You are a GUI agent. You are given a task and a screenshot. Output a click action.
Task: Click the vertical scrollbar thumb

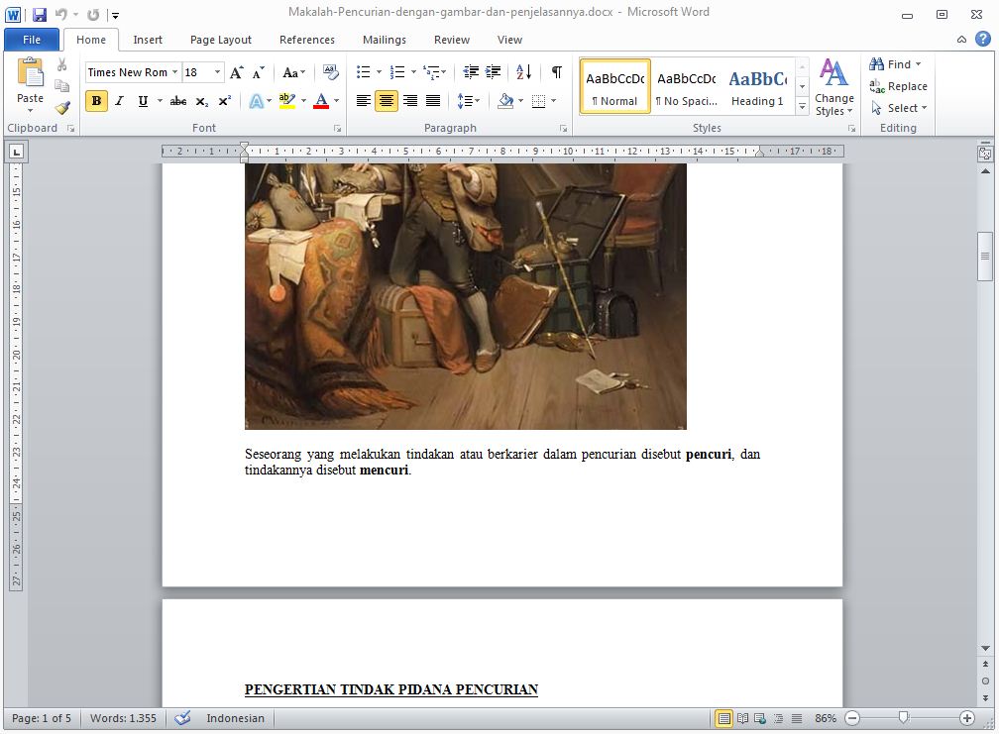click(x=985, y=256)
